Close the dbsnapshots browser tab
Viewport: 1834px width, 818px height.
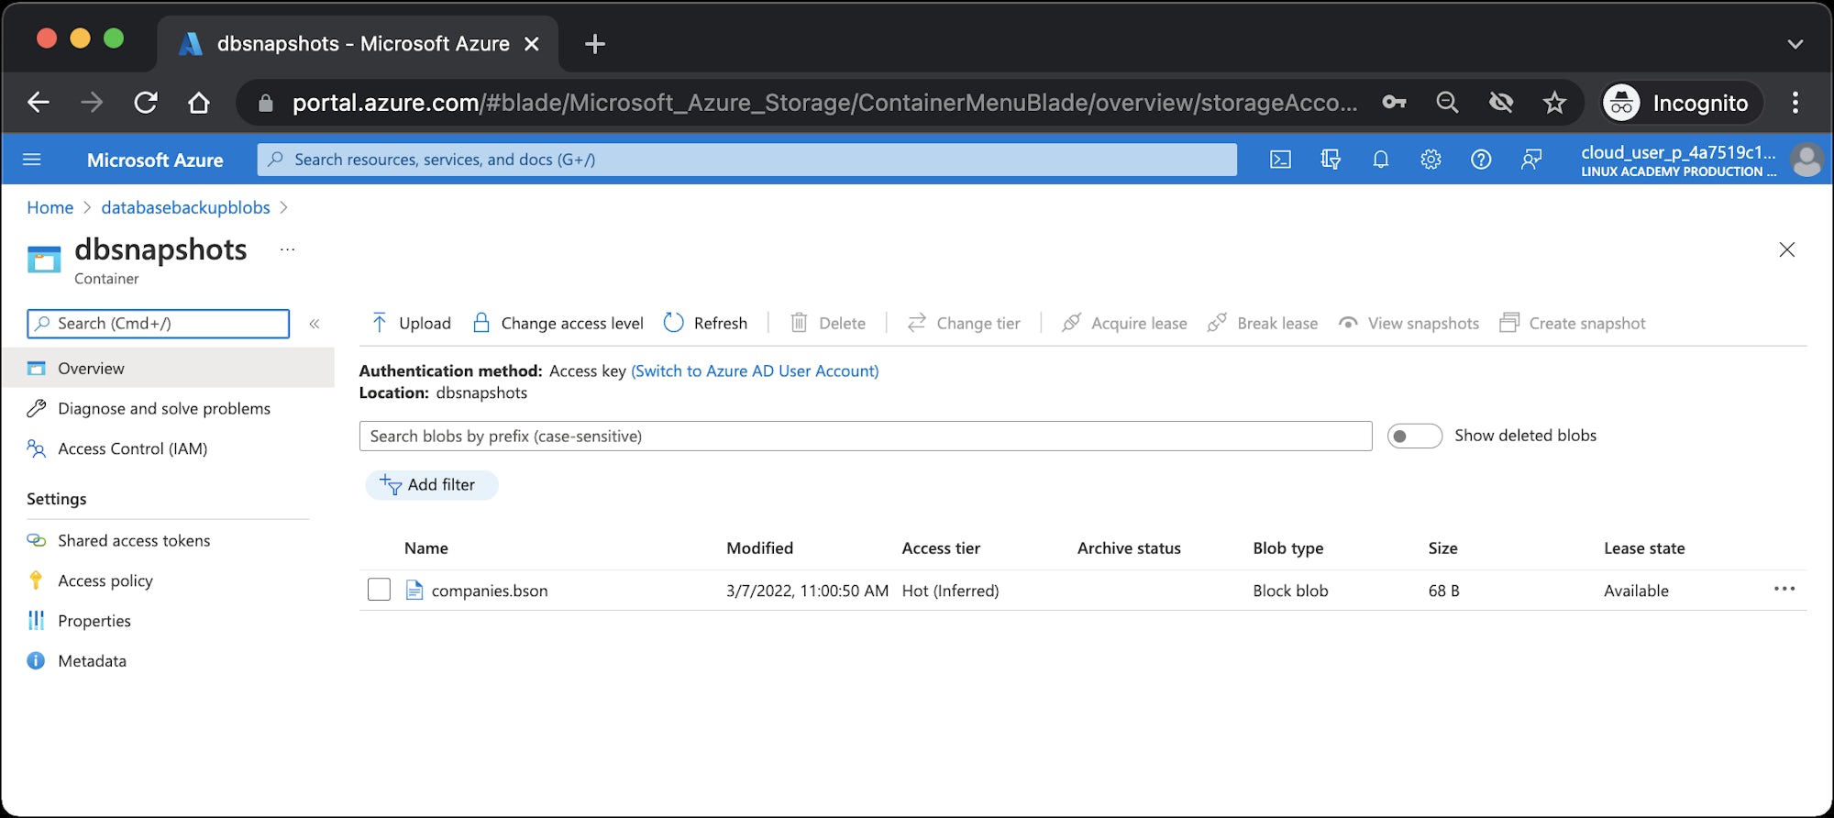click(531, 44)
